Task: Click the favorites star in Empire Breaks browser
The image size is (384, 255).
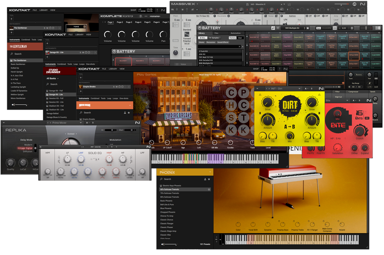Action: click(129, 113)
